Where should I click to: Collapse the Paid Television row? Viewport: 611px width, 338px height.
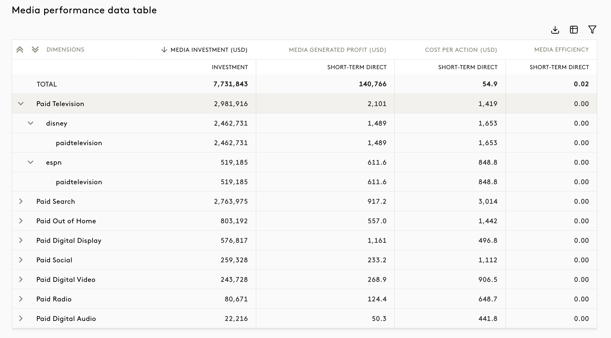[21, 104]
